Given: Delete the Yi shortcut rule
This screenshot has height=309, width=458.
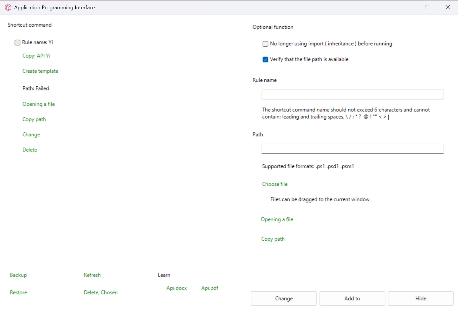Looking at the screenshot, I should point(30,150).
